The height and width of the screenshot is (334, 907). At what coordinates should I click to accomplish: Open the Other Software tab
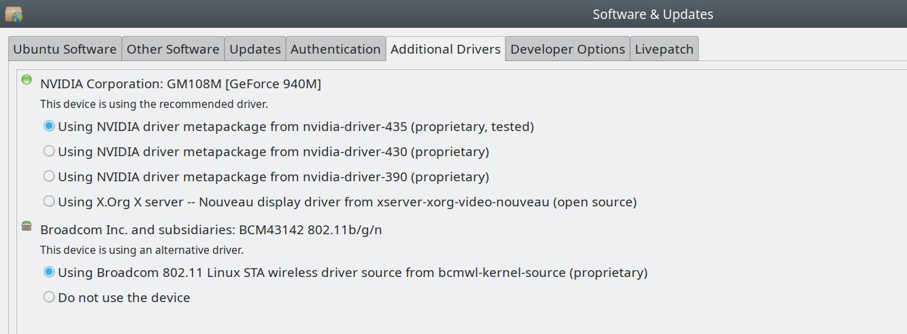point(173,49)
